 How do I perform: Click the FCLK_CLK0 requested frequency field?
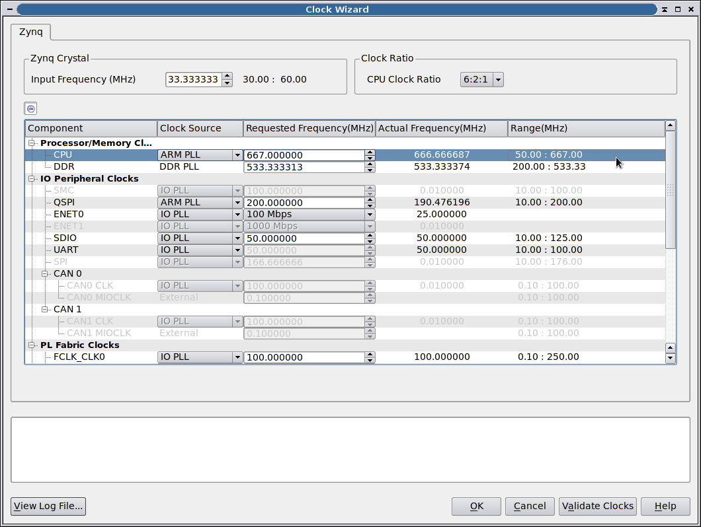point(304,357)
